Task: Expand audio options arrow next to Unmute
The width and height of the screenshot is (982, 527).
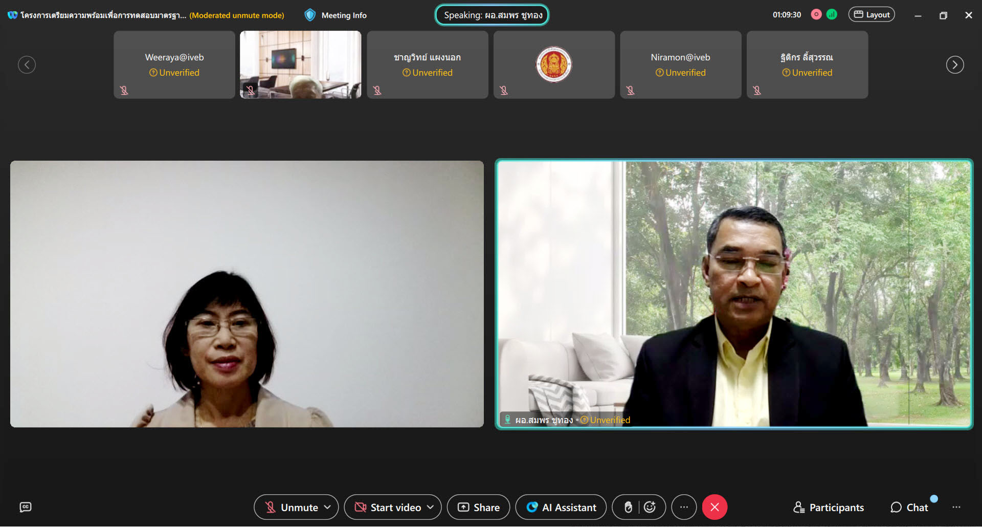Action: (x=328, y=507)
